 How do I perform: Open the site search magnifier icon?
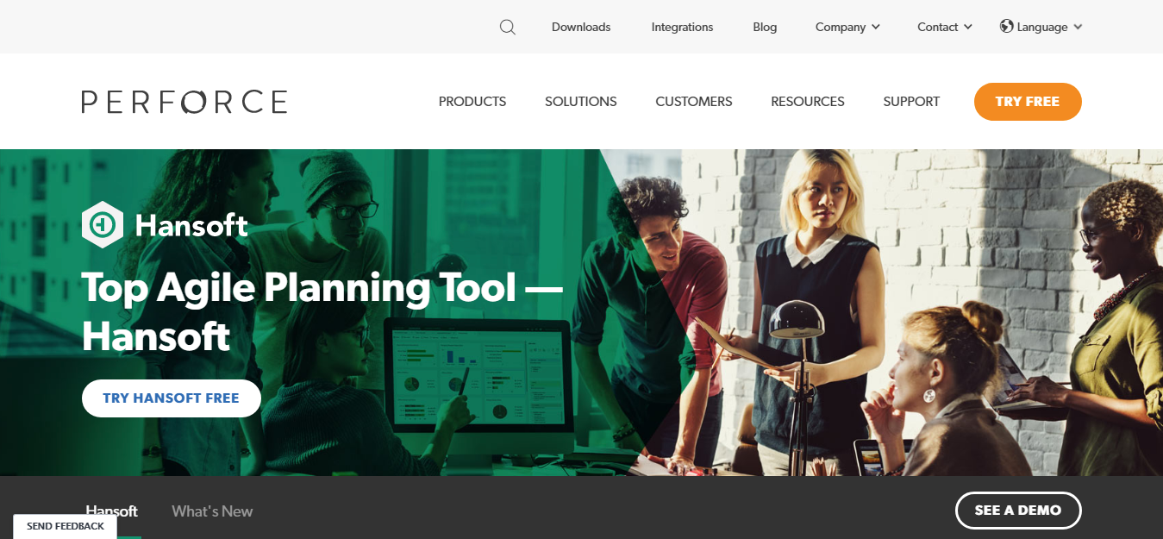508,27
